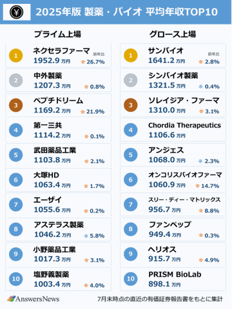The height and width of the screenshot is (309, 232).
Task: Click the bronze rank 3 badge for ペプチドリーム
Action: click(15, 105)
